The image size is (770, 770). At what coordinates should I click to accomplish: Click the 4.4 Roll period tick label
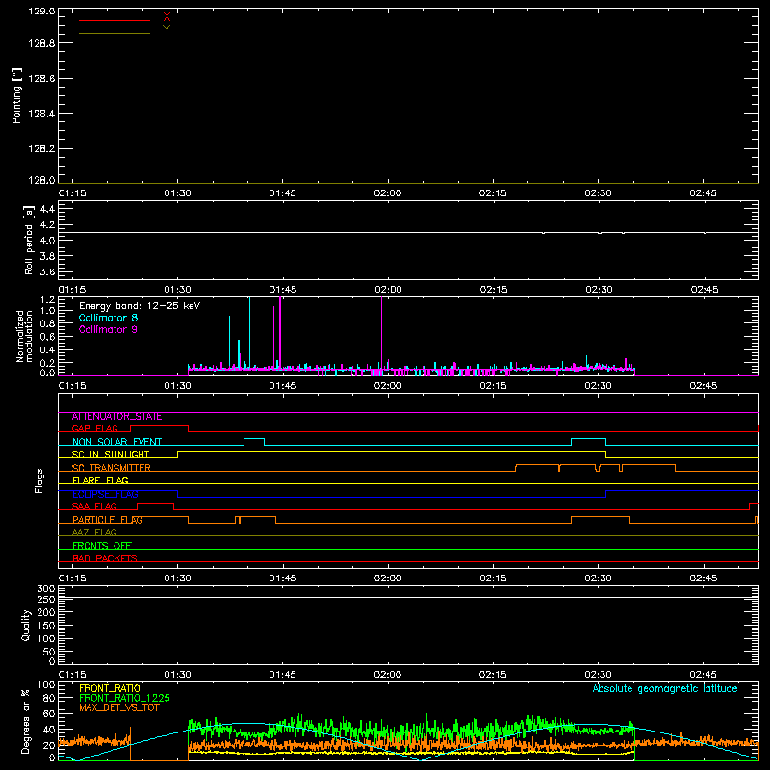(x=47, y=209)
